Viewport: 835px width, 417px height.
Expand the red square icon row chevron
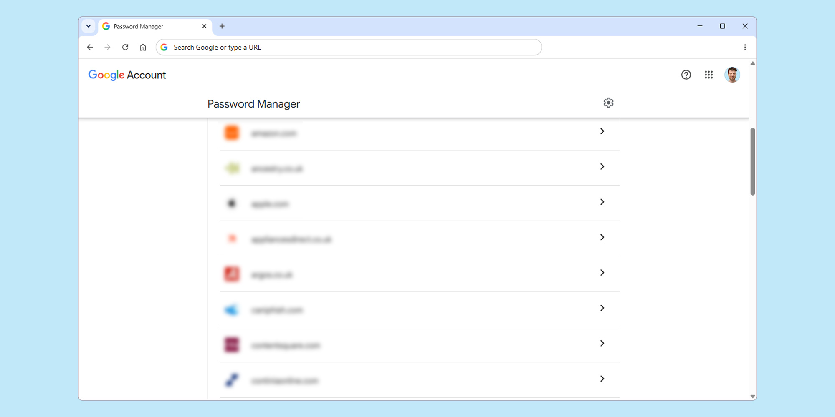pos(602,273)
